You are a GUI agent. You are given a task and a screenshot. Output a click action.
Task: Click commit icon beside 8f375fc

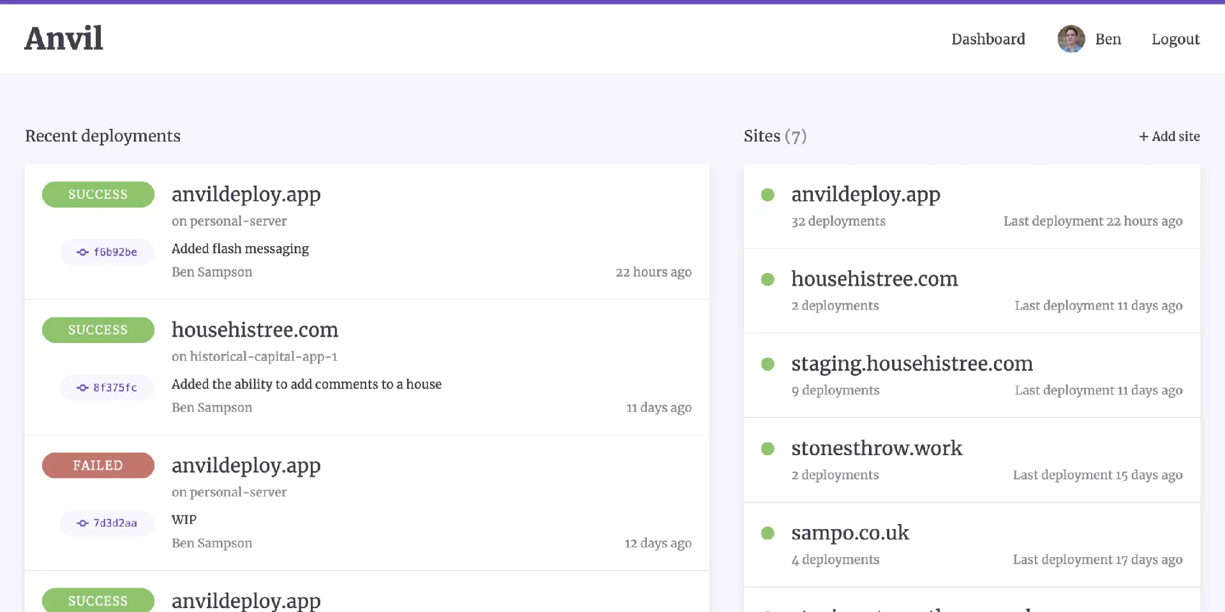[82, 388]
